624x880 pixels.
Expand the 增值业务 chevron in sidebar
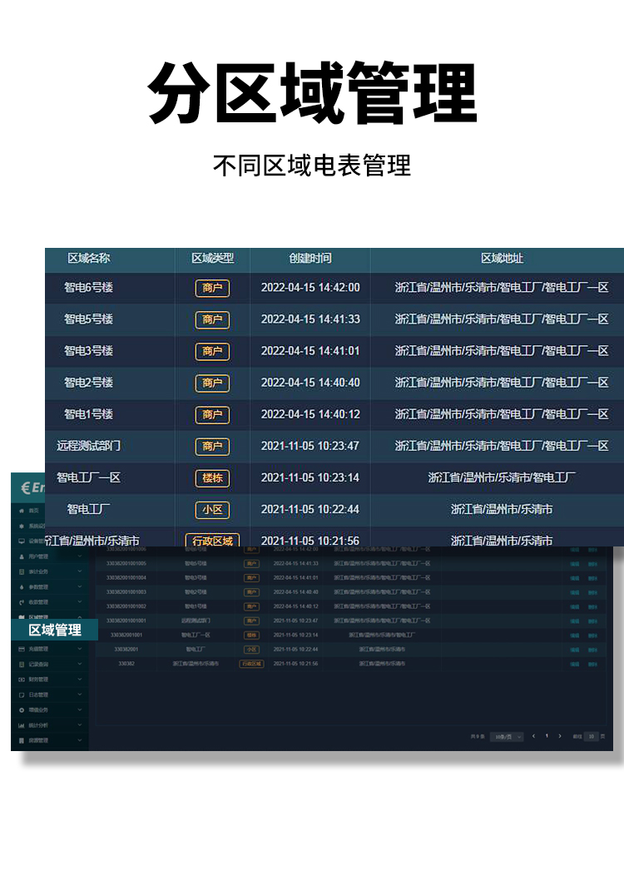(80, 709)
